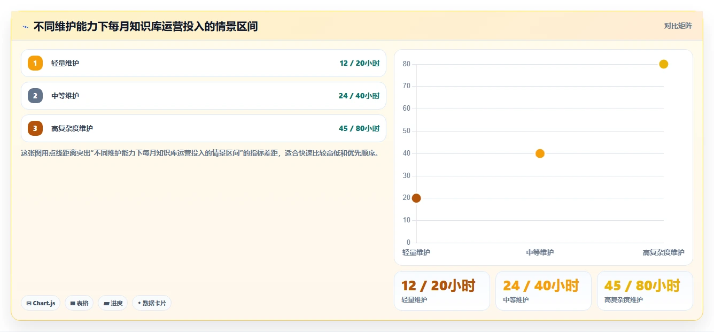
Task: Click the 中等维护 x-axis label
Action: tap(540, 252)
